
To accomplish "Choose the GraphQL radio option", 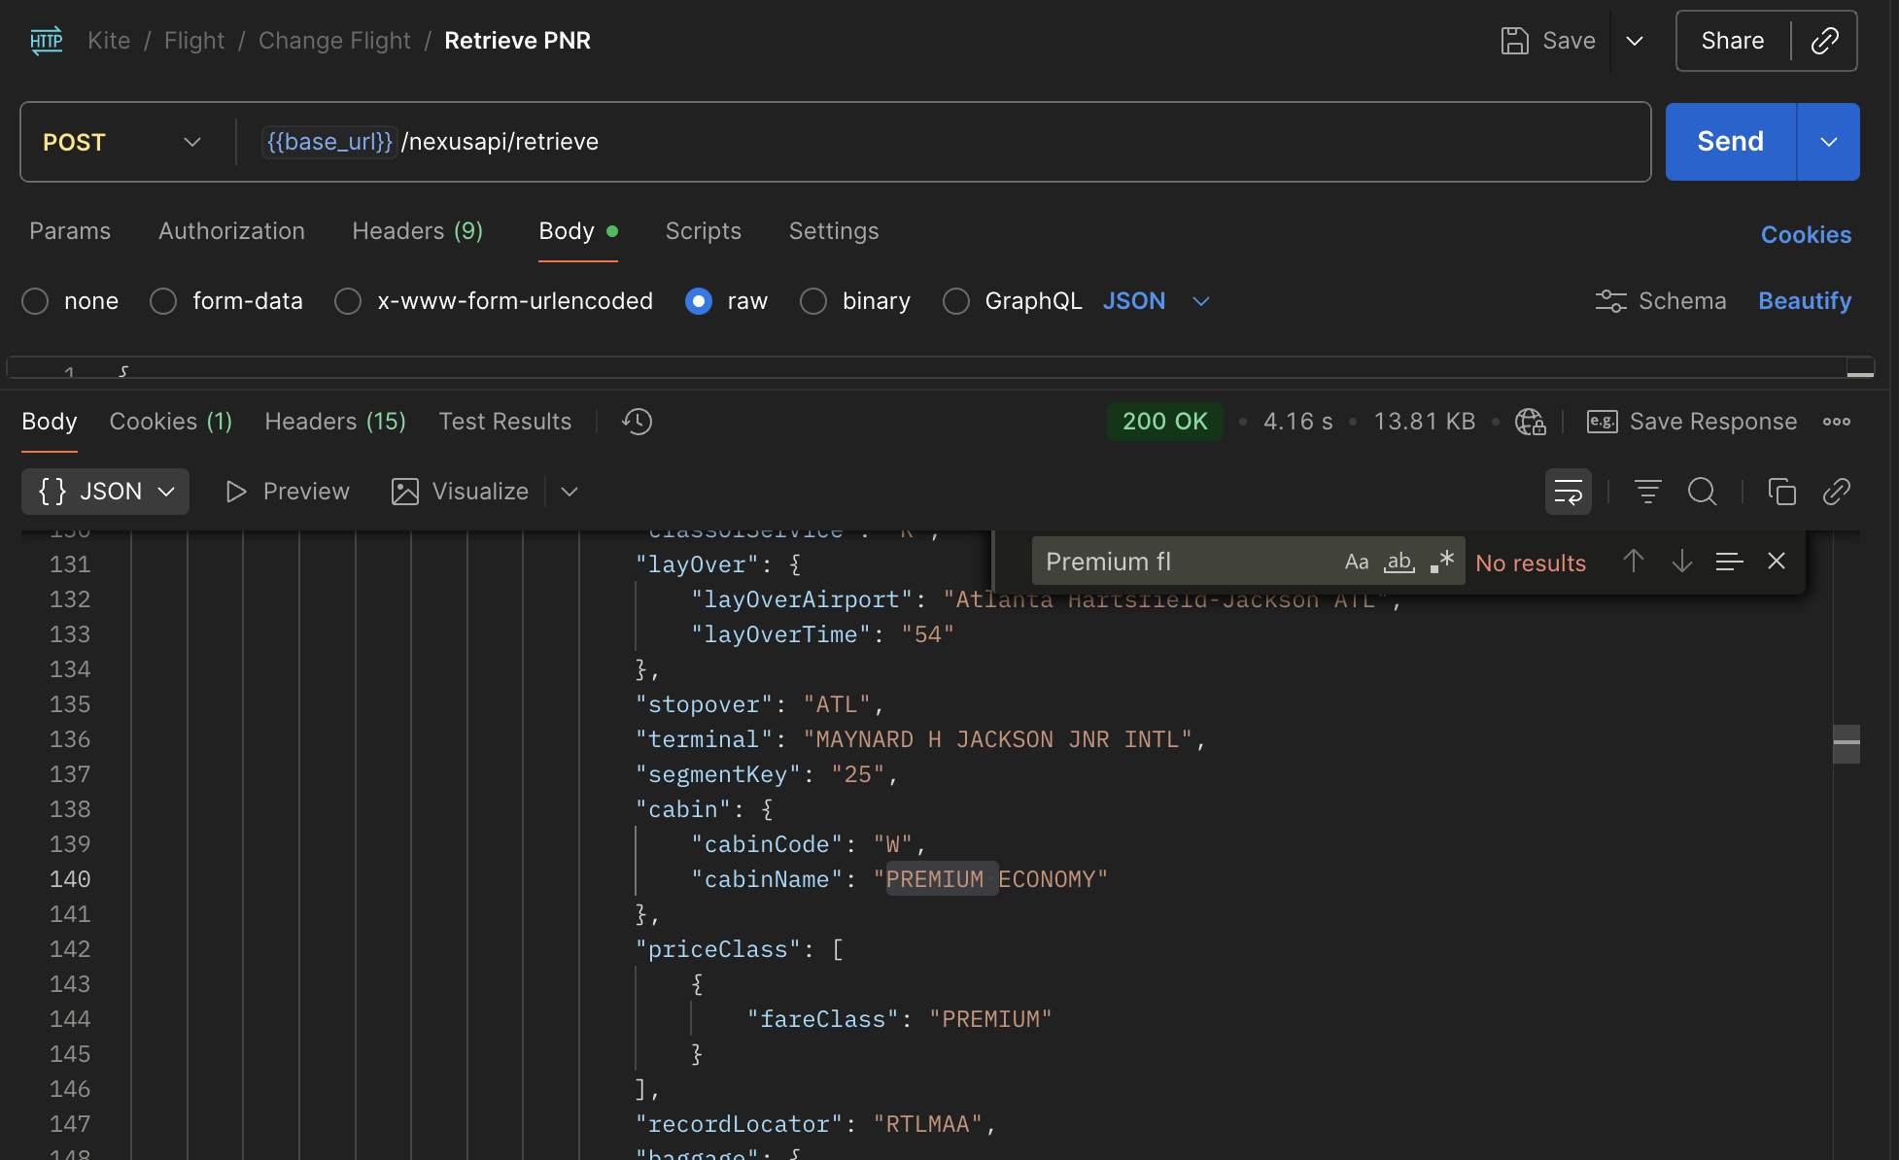I will point(956,301).
